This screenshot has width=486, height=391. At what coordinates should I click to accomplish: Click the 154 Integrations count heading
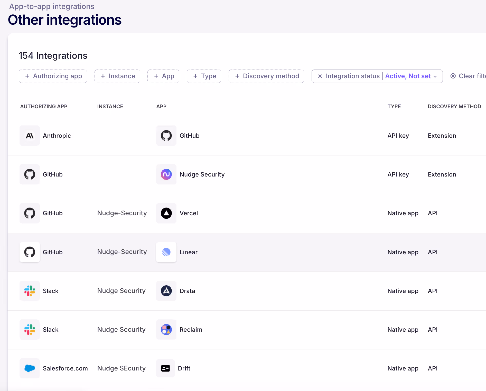tap(53, 56)
